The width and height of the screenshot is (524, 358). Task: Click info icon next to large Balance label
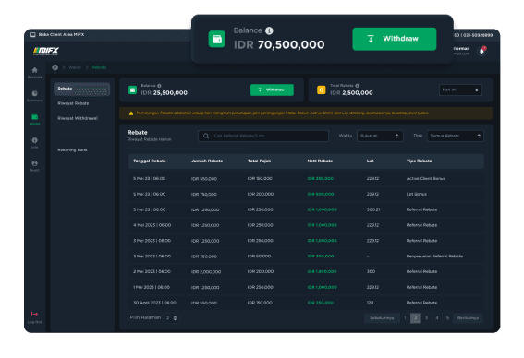(x=269, y=30)
